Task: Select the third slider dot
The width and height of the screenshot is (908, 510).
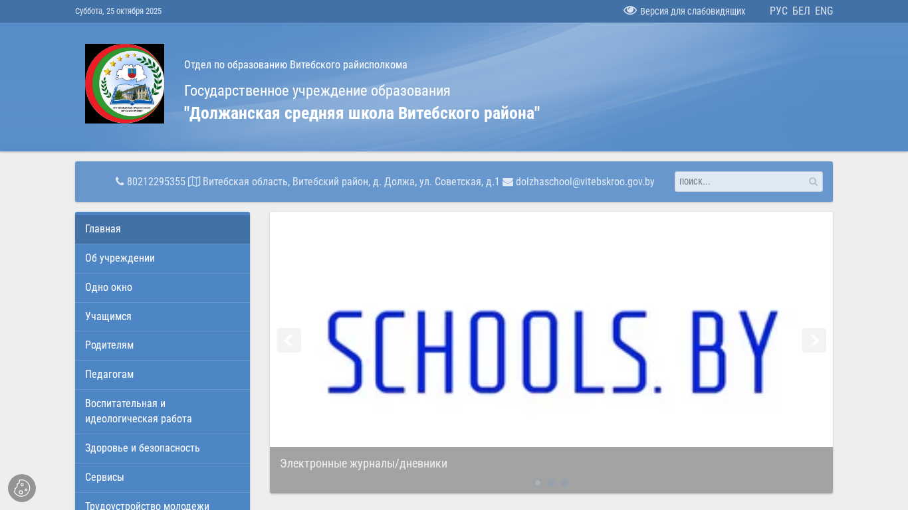Action: click(564, 483)
